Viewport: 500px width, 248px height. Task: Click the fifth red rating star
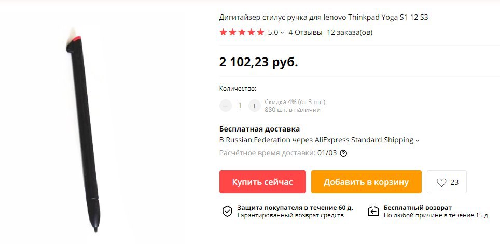coord(260,32)
